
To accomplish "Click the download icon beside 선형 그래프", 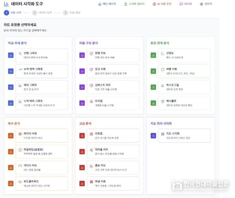I will (11, 55).
